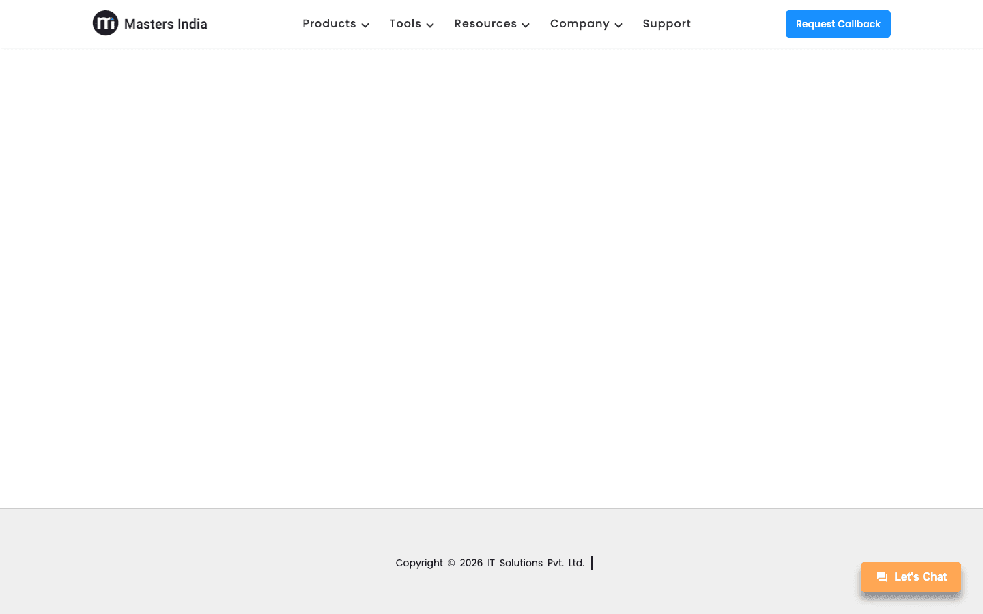Click the Copyright 2026 IT Solutions text
983x614 pixels.
coord(490,563)
